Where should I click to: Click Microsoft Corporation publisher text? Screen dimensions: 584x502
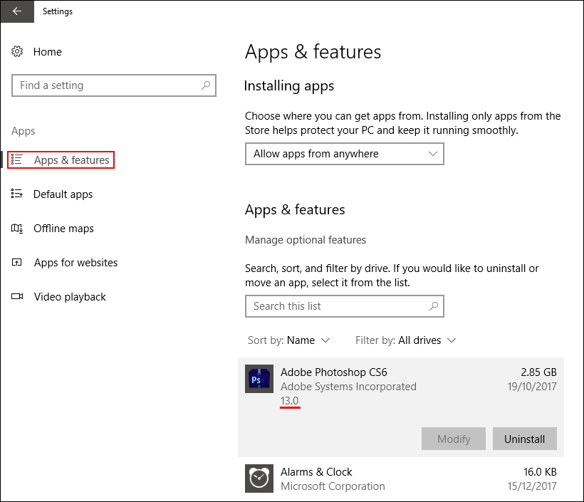(x=333, y=486)
